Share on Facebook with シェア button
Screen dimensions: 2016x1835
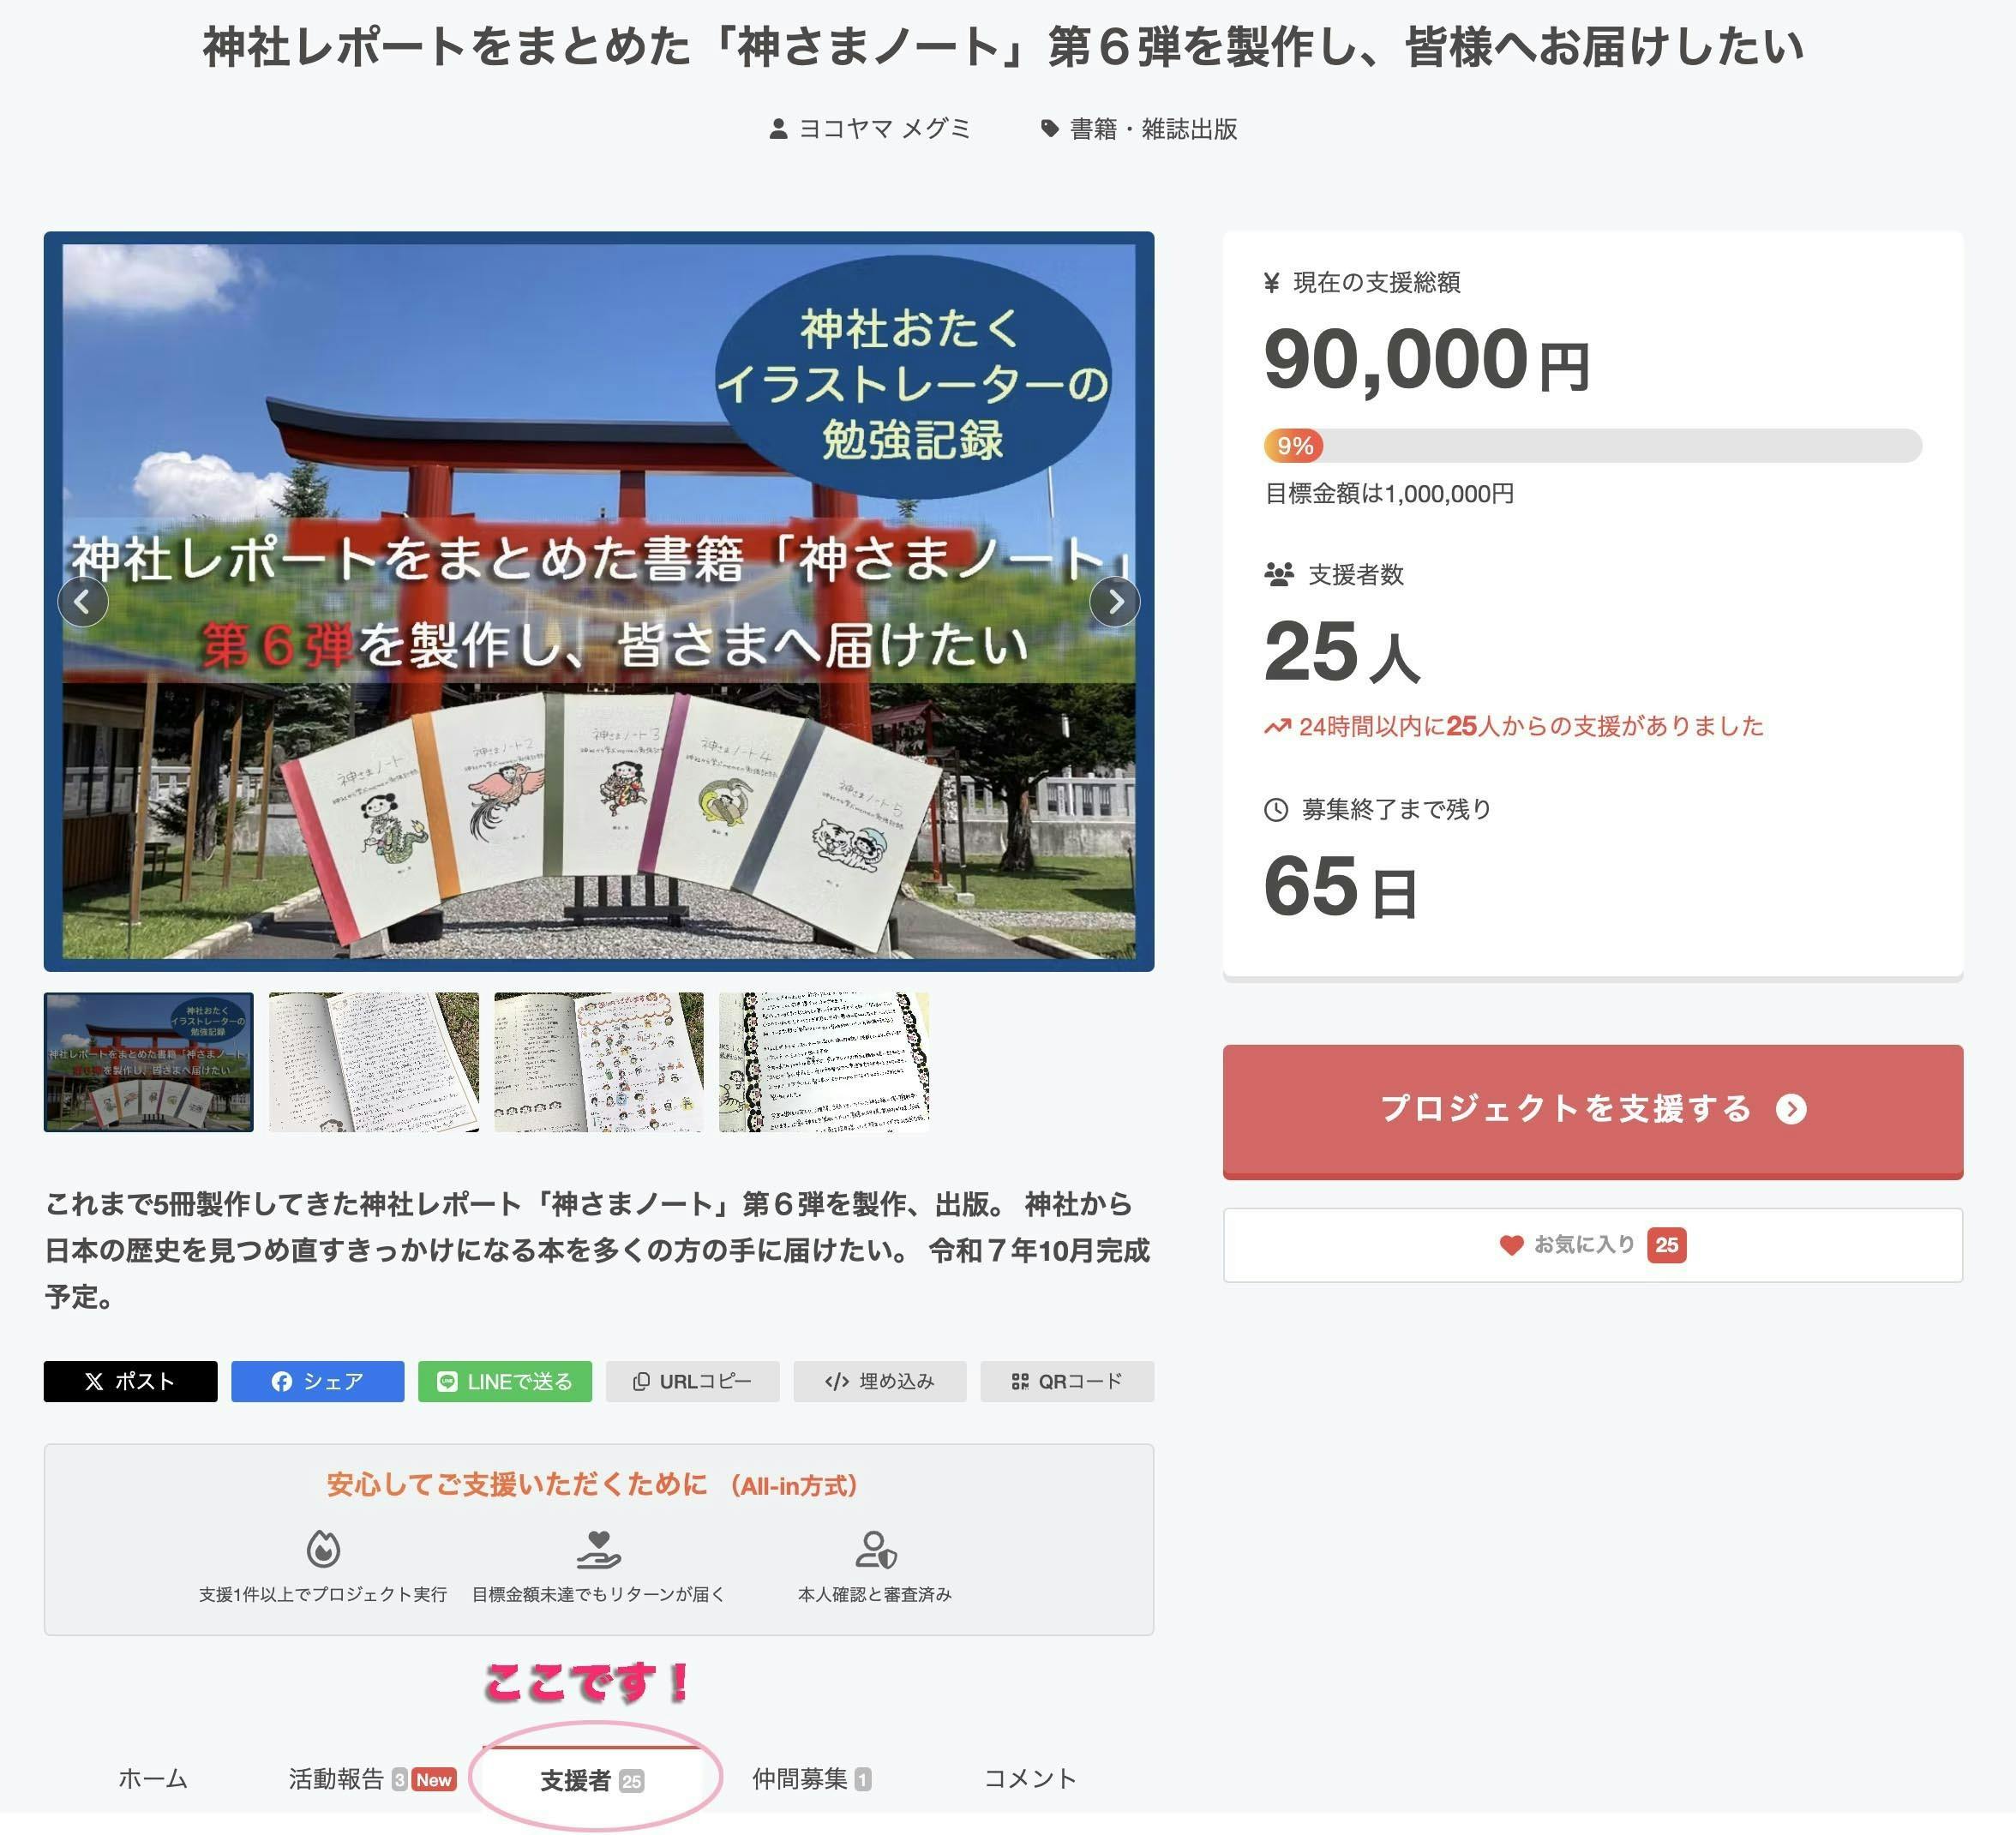click(x=317, y=1381)
